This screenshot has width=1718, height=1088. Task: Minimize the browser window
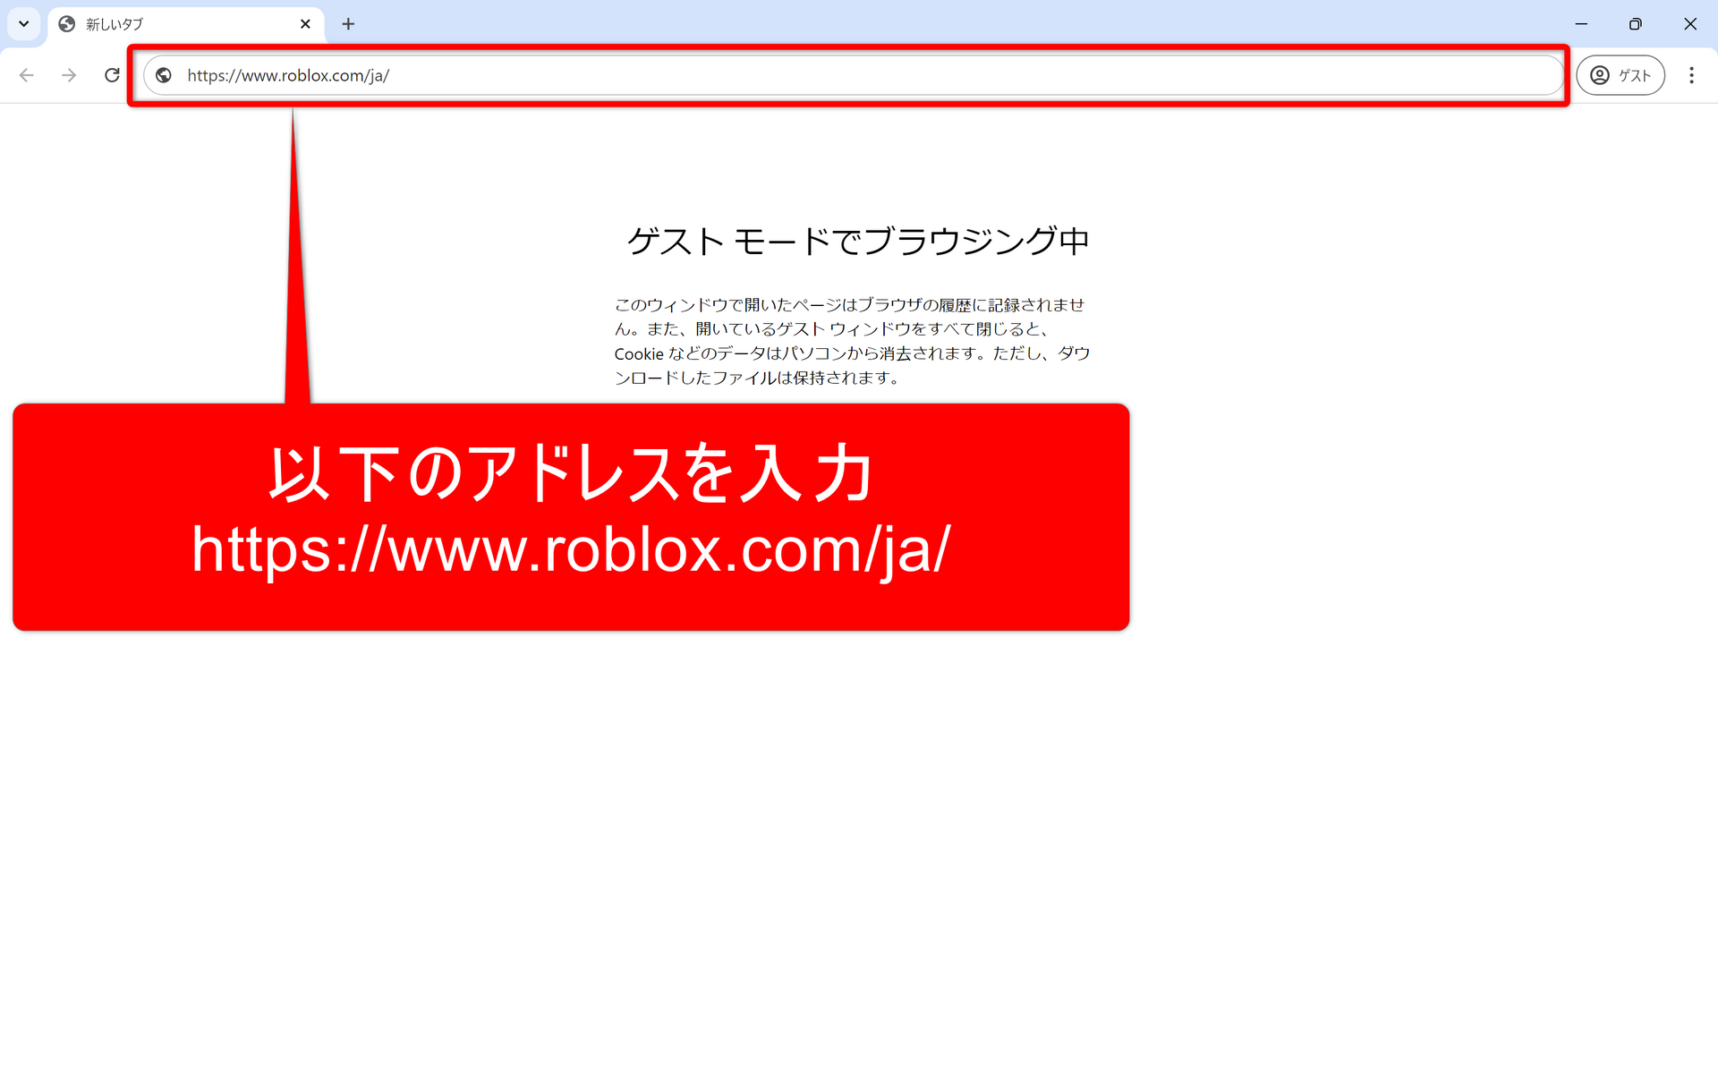tap(1581, 24)
